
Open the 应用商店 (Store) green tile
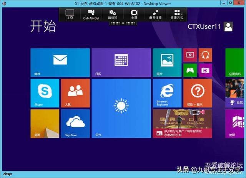[235, 63]
